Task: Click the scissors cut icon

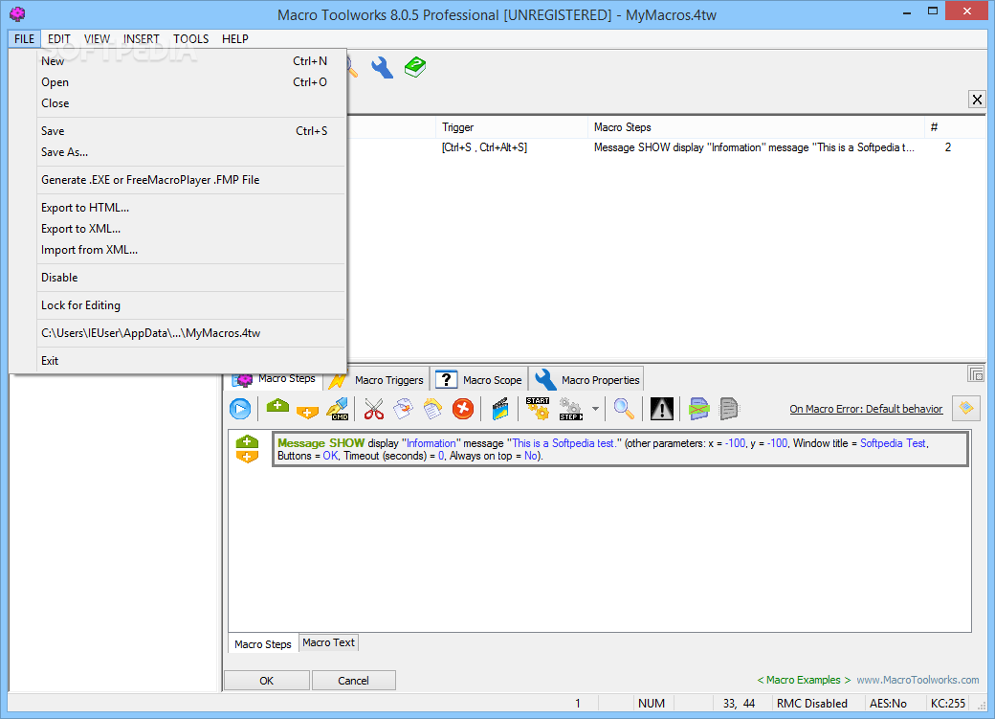Action: coord(374,409)
